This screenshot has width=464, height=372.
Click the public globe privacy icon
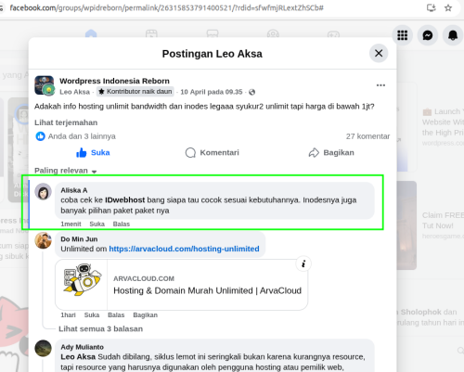(251, 92)
